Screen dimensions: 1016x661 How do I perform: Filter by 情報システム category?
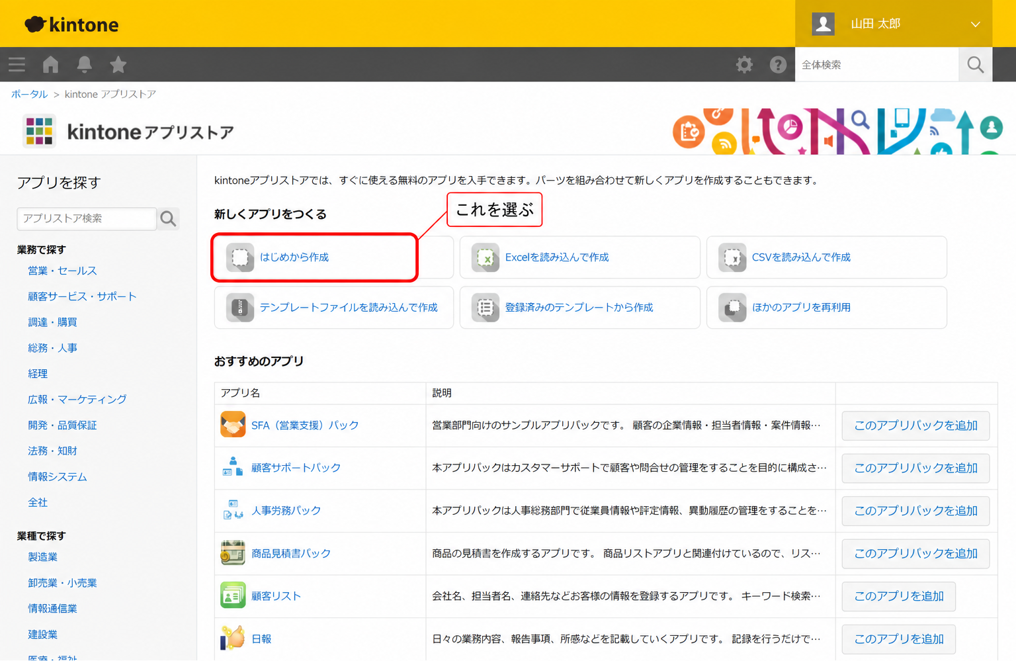57,477
